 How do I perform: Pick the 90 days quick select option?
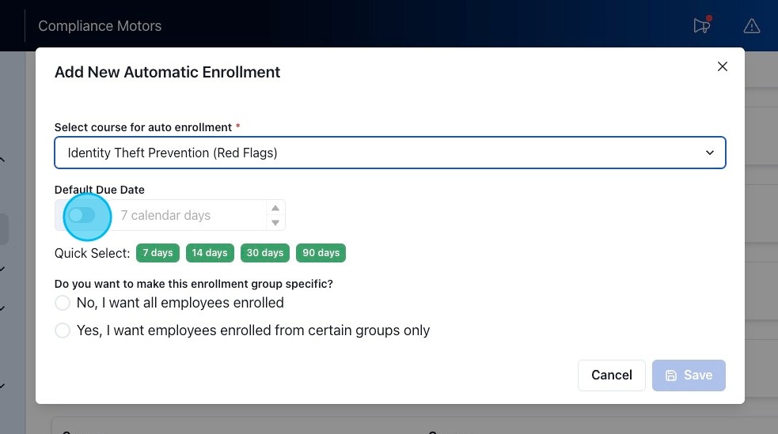(321, 253)
